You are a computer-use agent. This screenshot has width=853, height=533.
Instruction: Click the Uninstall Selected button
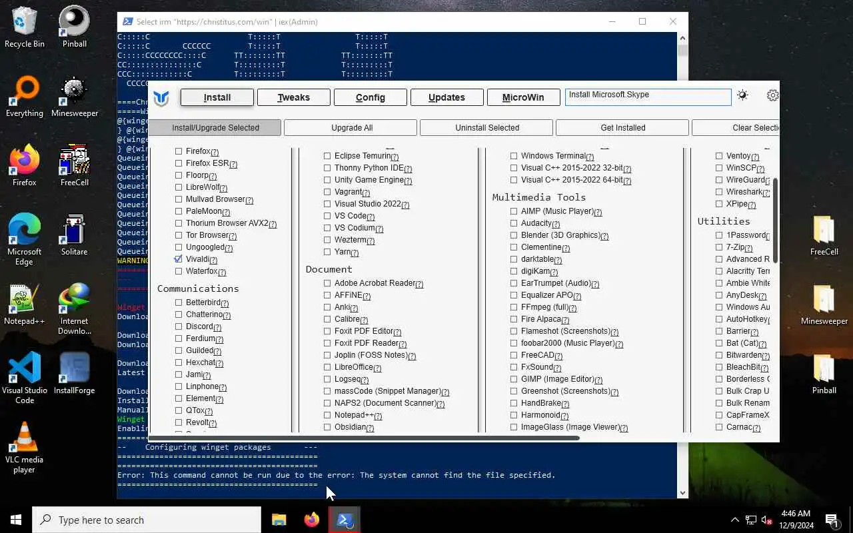click(x=487, y=127)
